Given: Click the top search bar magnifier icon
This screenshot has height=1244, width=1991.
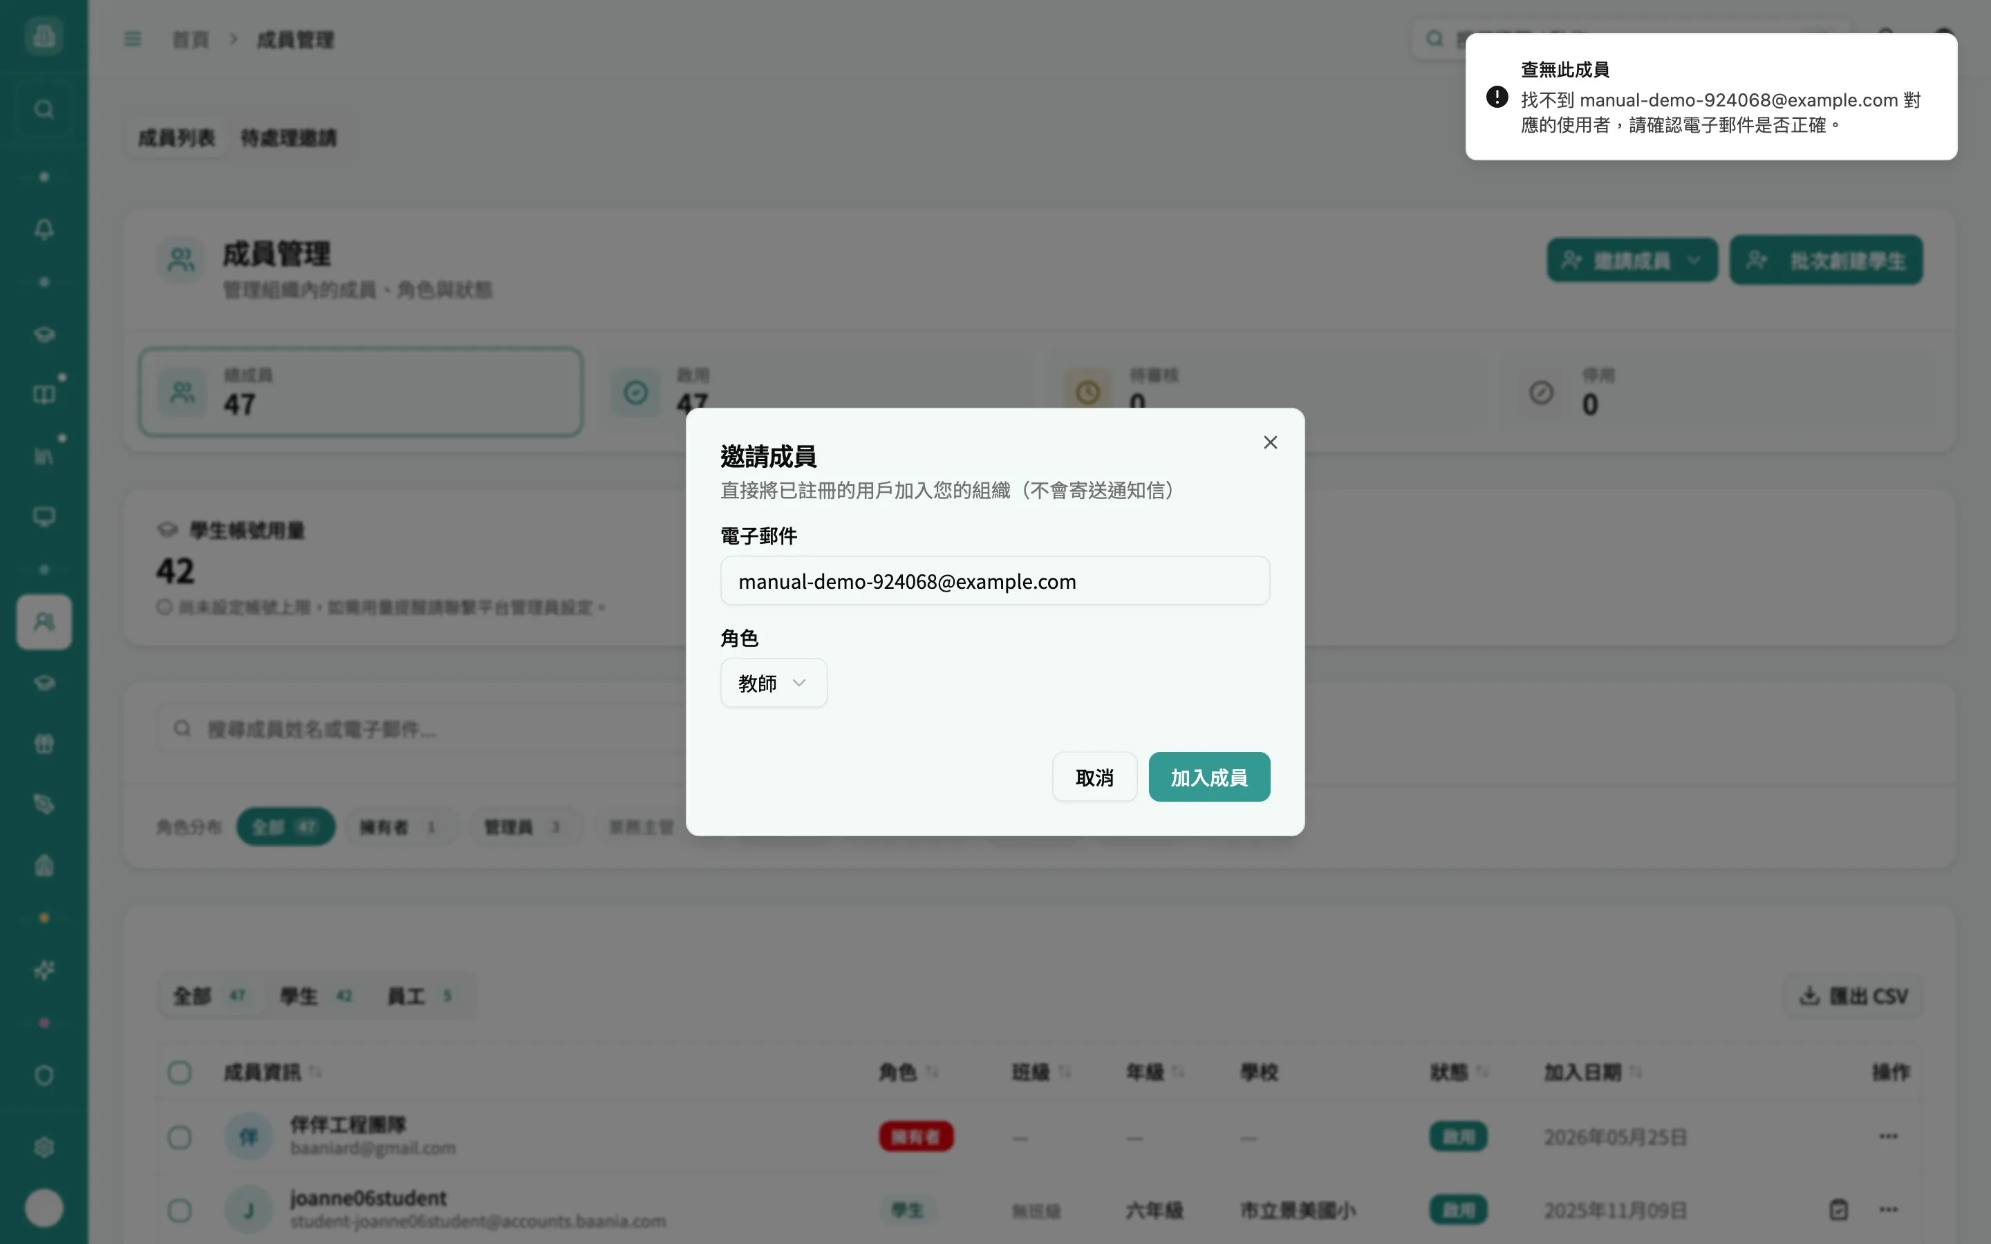Looking at the screenshot, I should click(1435, 39).
